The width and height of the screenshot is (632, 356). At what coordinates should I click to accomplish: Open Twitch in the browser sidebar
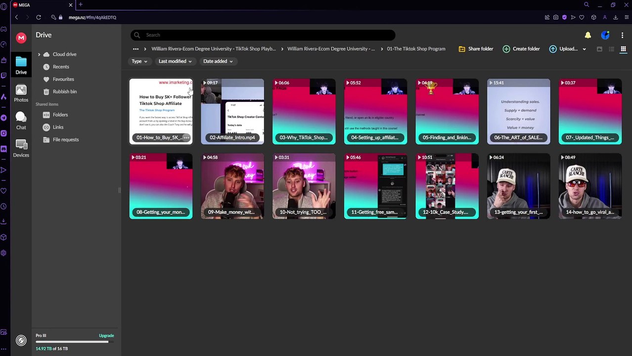pos(3,76)
